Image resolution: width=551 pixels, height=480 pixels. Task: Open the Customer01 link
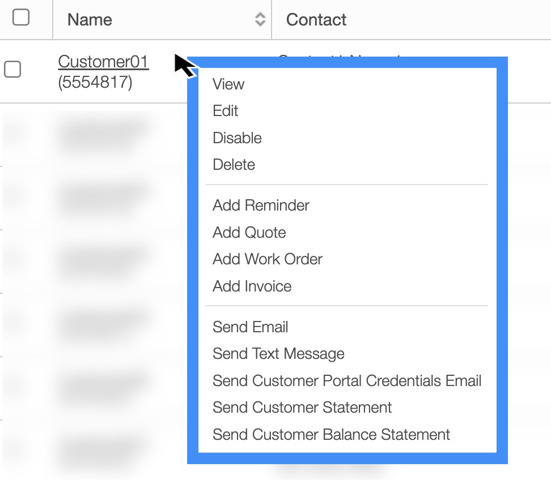tap(103, 62)
